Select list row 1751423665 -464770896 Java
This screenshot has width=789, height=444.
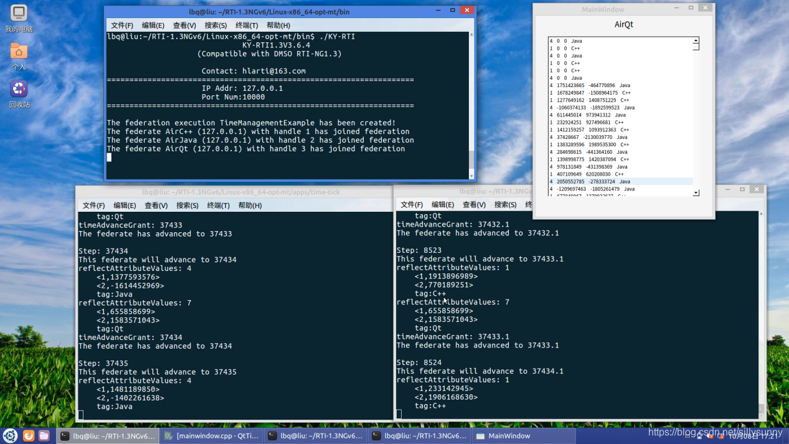point(620,85)
